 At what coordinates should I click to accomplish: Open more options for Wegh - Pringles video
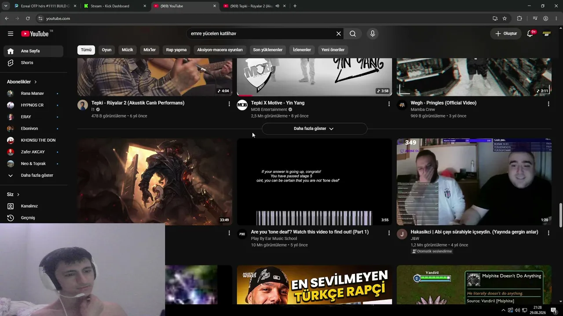pos(548,104)
